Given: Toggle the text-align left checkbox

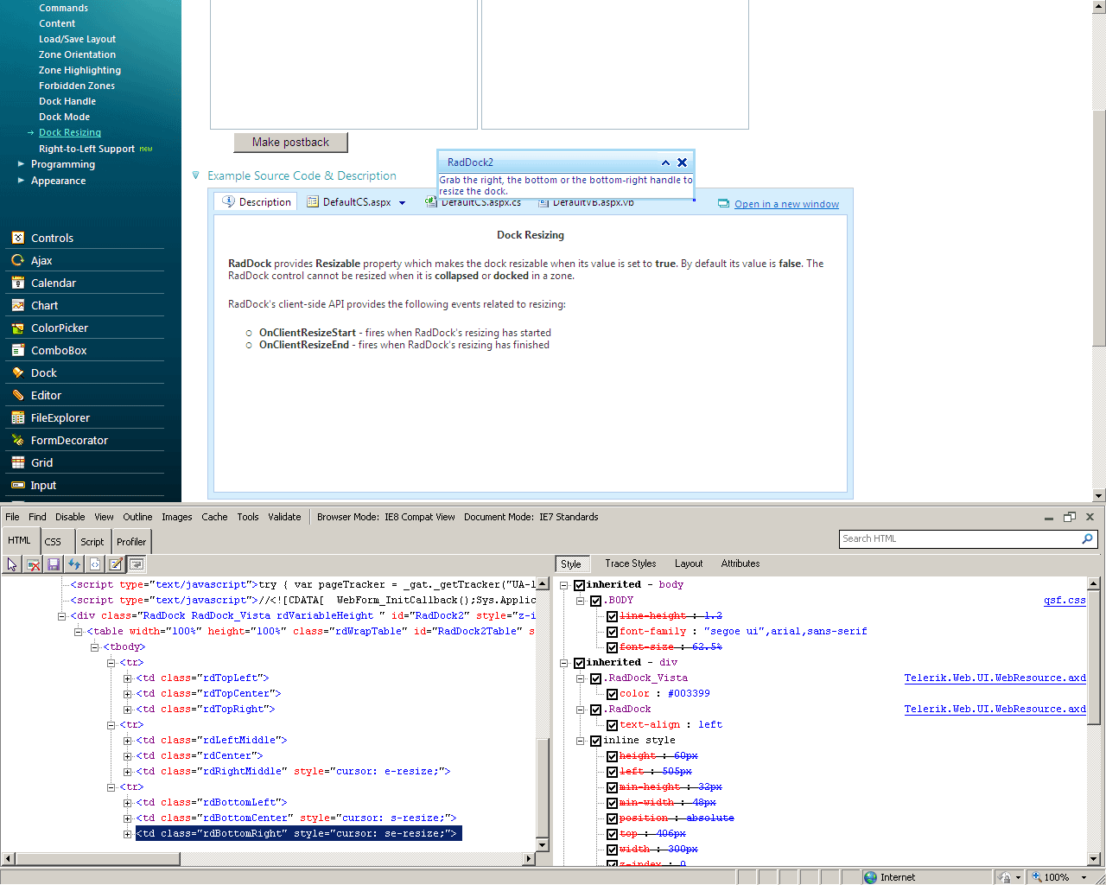Looking at the screenshot, I should (612, 725).
